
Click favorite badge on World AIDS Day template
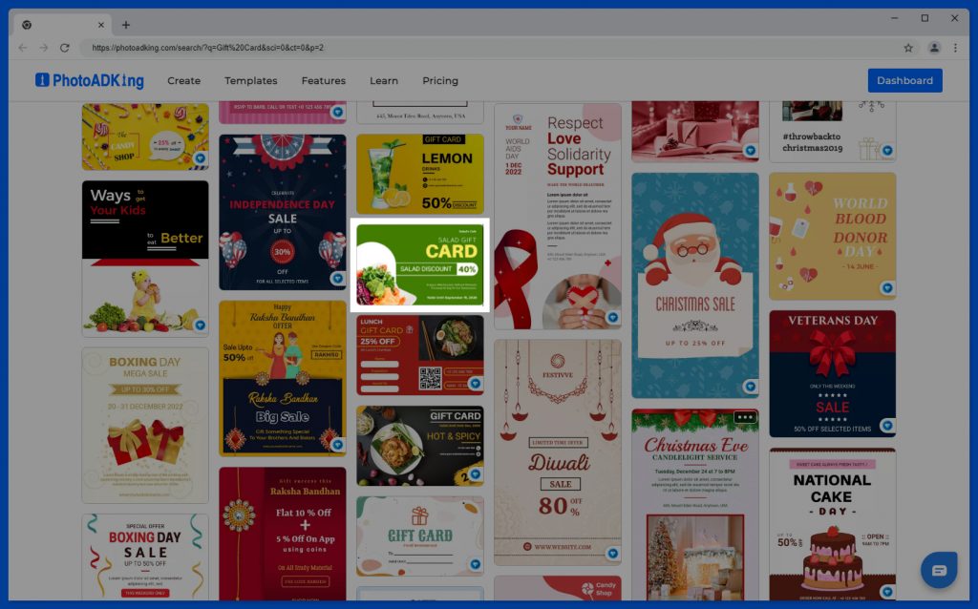[612, 318]
